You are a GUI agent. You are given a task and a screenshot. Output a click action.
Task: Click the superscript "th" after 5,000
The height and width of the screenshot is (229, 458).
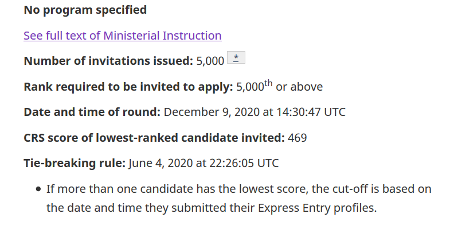[x=268, y=84]
